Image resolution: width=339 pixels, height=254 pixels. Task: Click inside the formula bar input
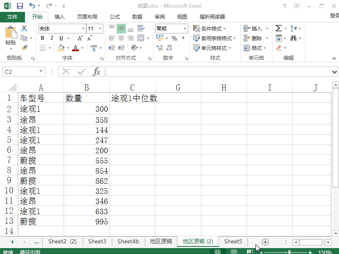click(x=218, y=72)
